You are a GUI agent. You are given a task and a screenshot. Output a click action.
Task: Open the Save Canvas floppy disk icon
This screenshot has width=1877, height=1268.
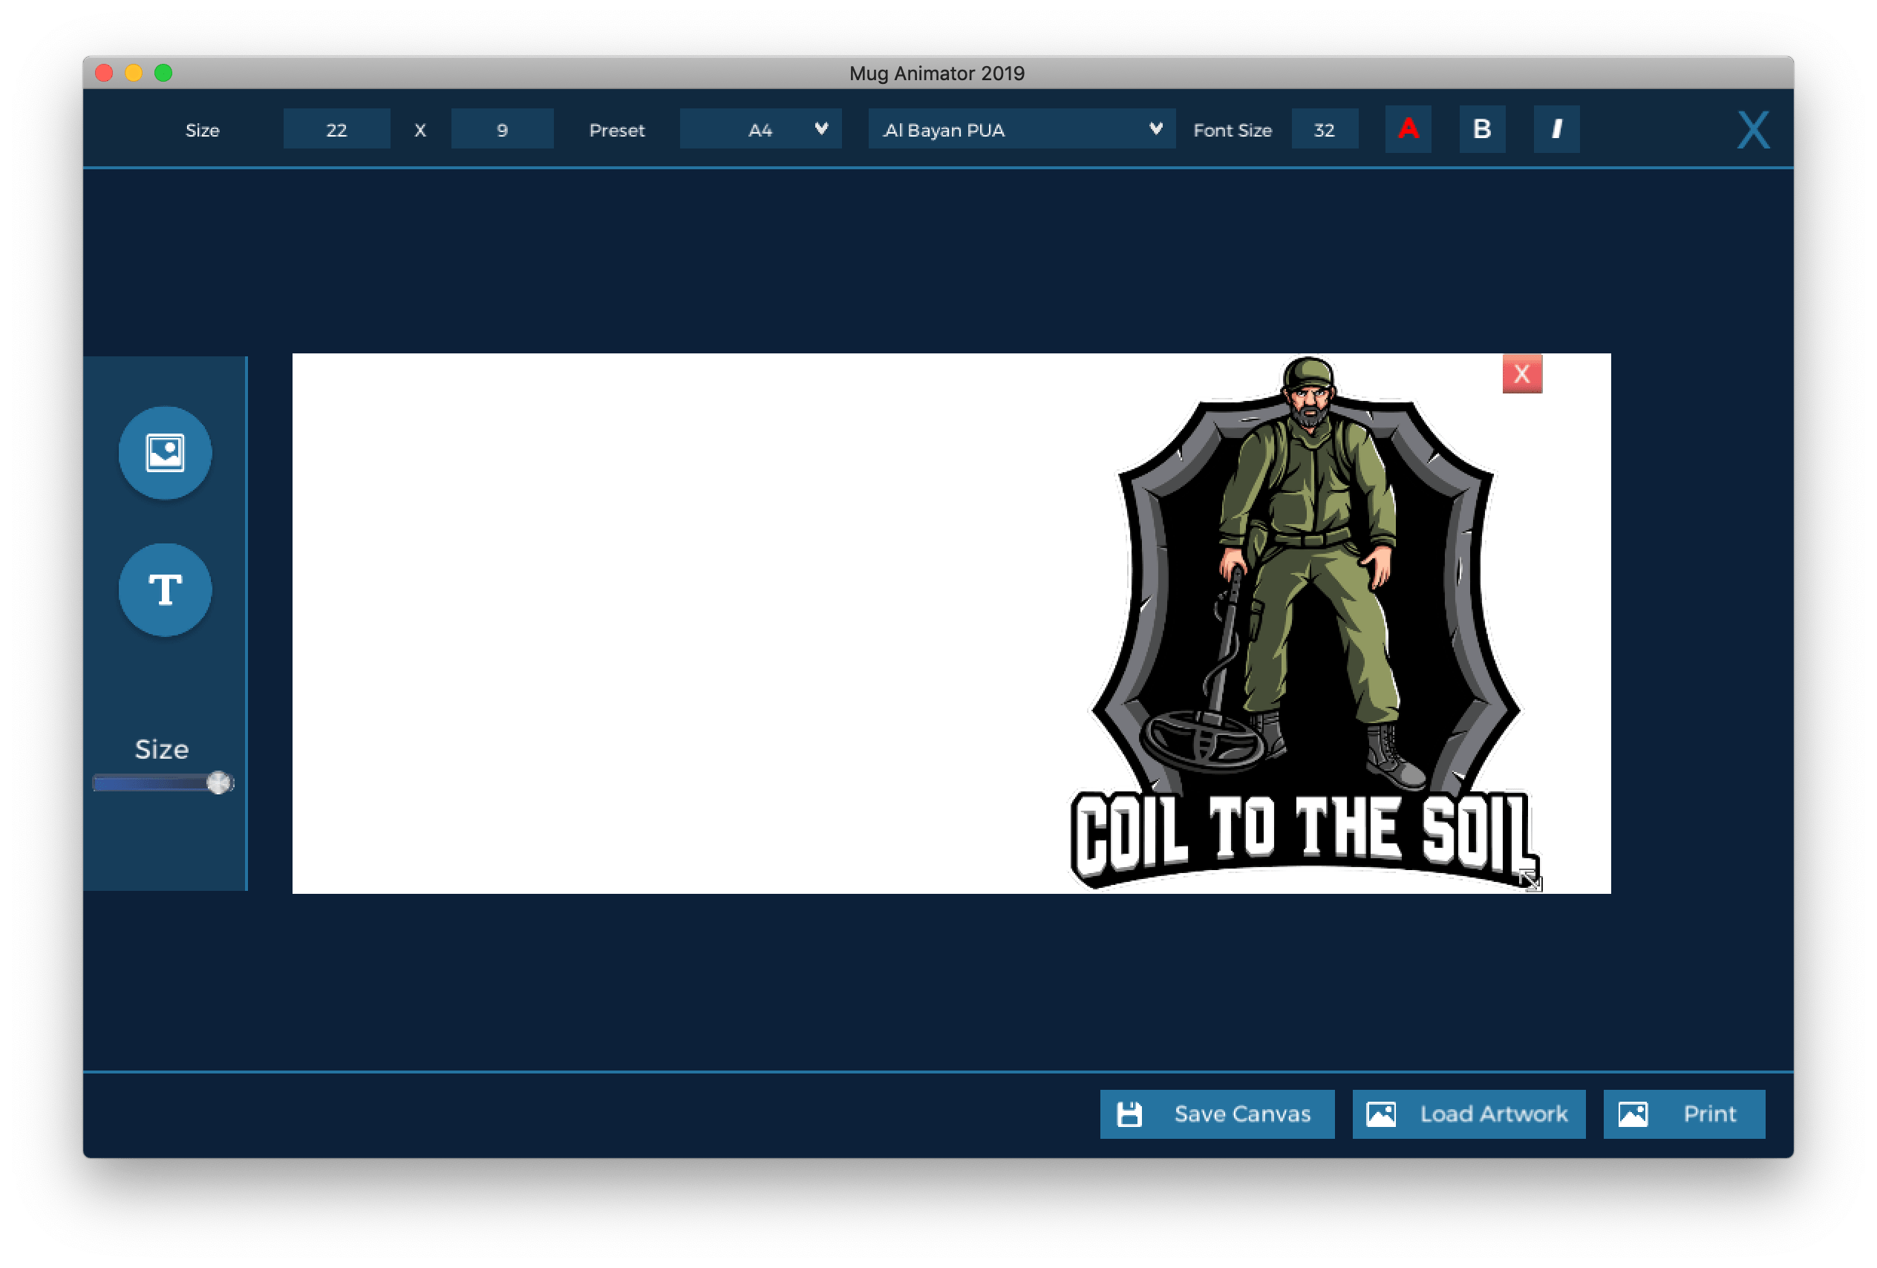pyautogui.click(x=1131, y=1113)
